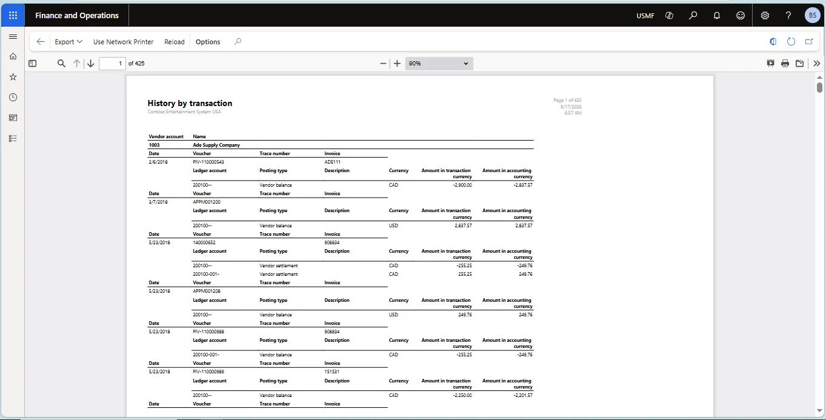Open Workspaces icon in sidebar
The image size is (826, 420).
13,118
